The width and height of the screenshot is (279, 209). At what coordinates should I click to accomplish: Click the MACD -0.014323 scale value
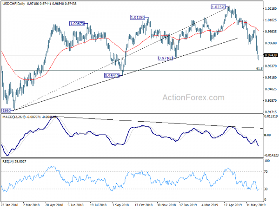coord(272,155)
